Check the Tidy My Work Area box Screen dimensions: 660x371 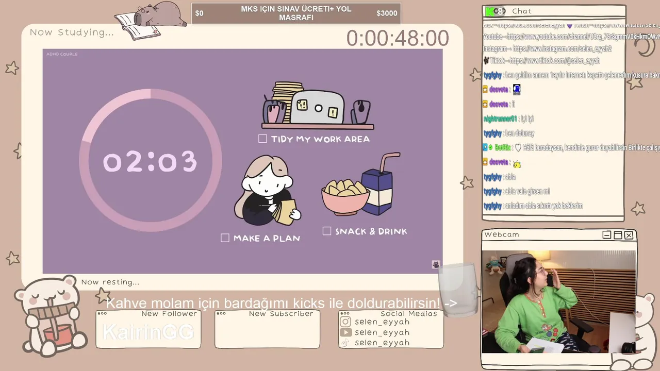(262, 139)
